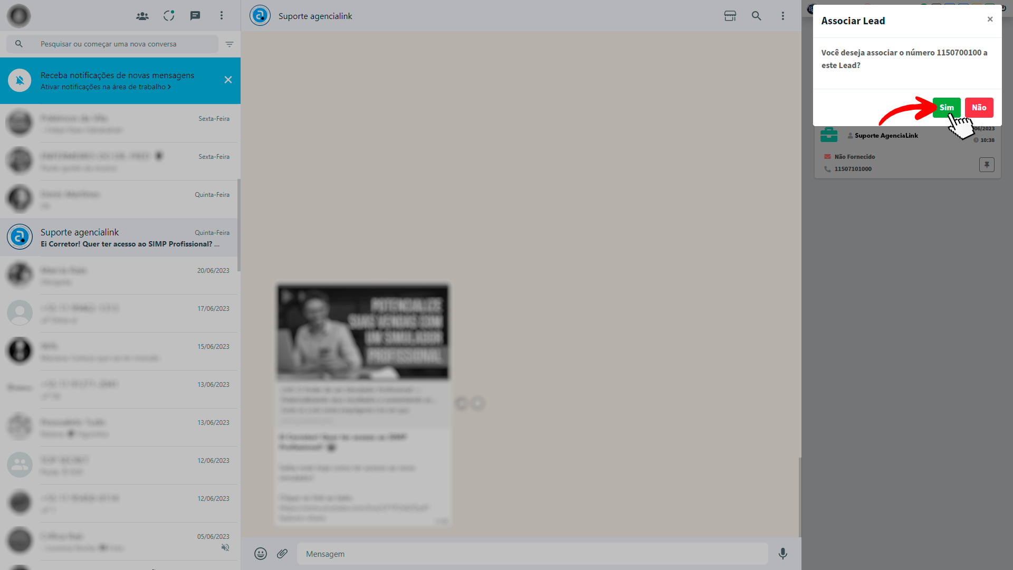Open the Status updates icon
This screenshot has width=1013, height=570.
[169, 16]
